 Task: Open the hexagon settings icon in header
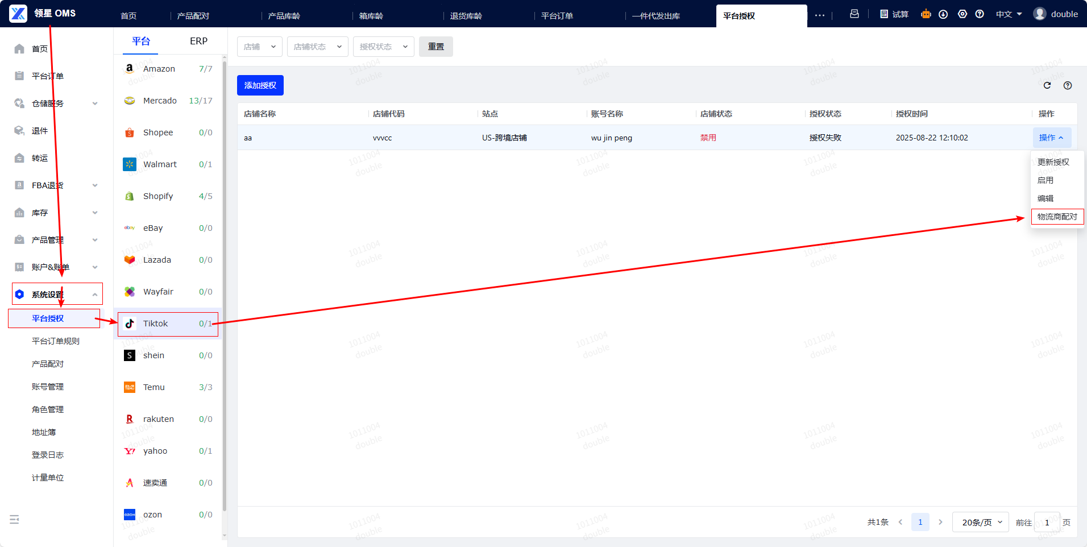pyautogui.click(x=962, y=14)
